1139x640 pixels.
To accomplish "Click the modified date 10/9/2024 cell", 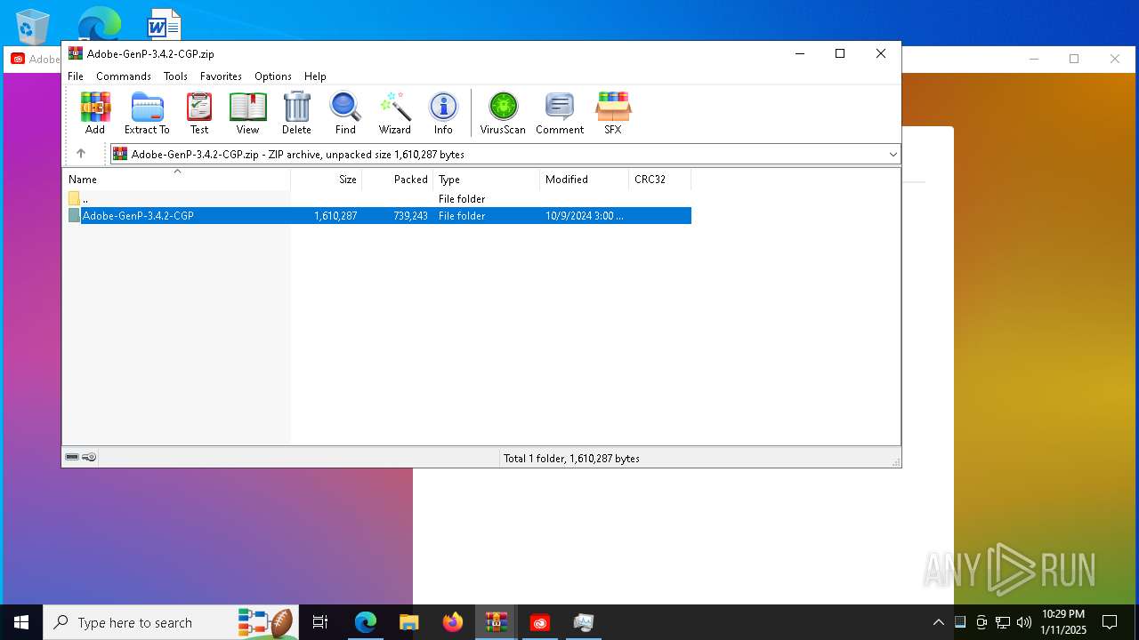I will click(x=585, y=216).
